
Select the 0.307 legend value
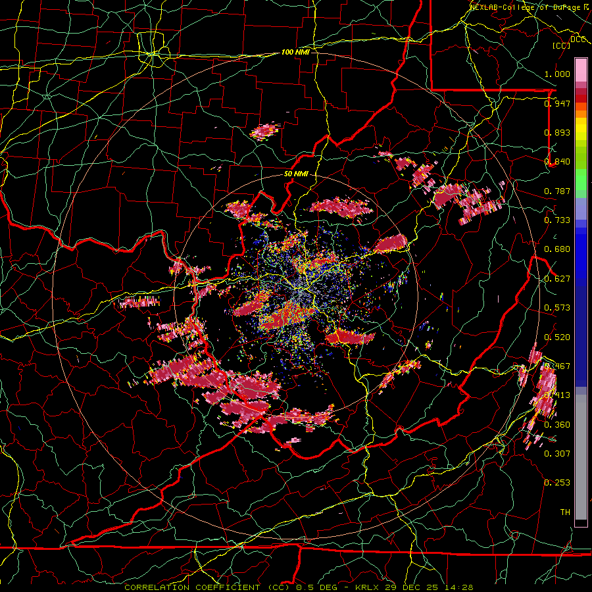(557, 454)
